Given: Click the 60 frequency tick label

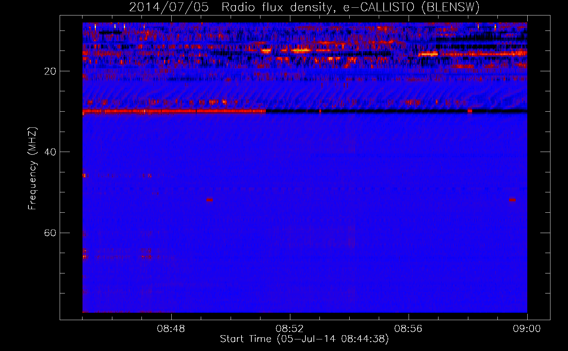Looking at the screenshot, I should (50, 233).
